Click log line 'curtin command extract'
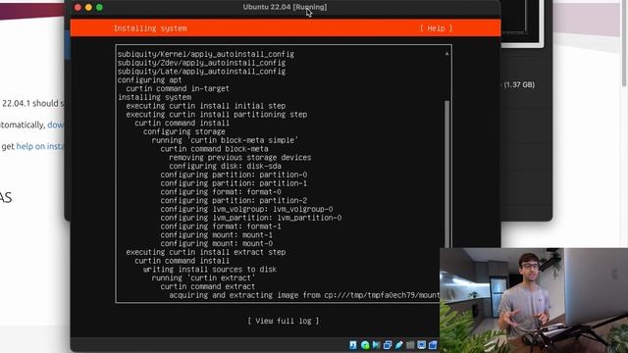The width and height of the screenshot is (628, 353). 208,286
